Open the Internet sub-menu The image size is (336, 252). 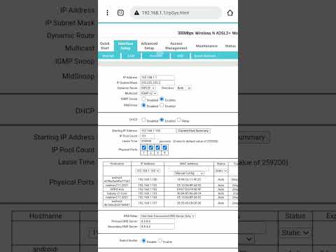[108, 56]
